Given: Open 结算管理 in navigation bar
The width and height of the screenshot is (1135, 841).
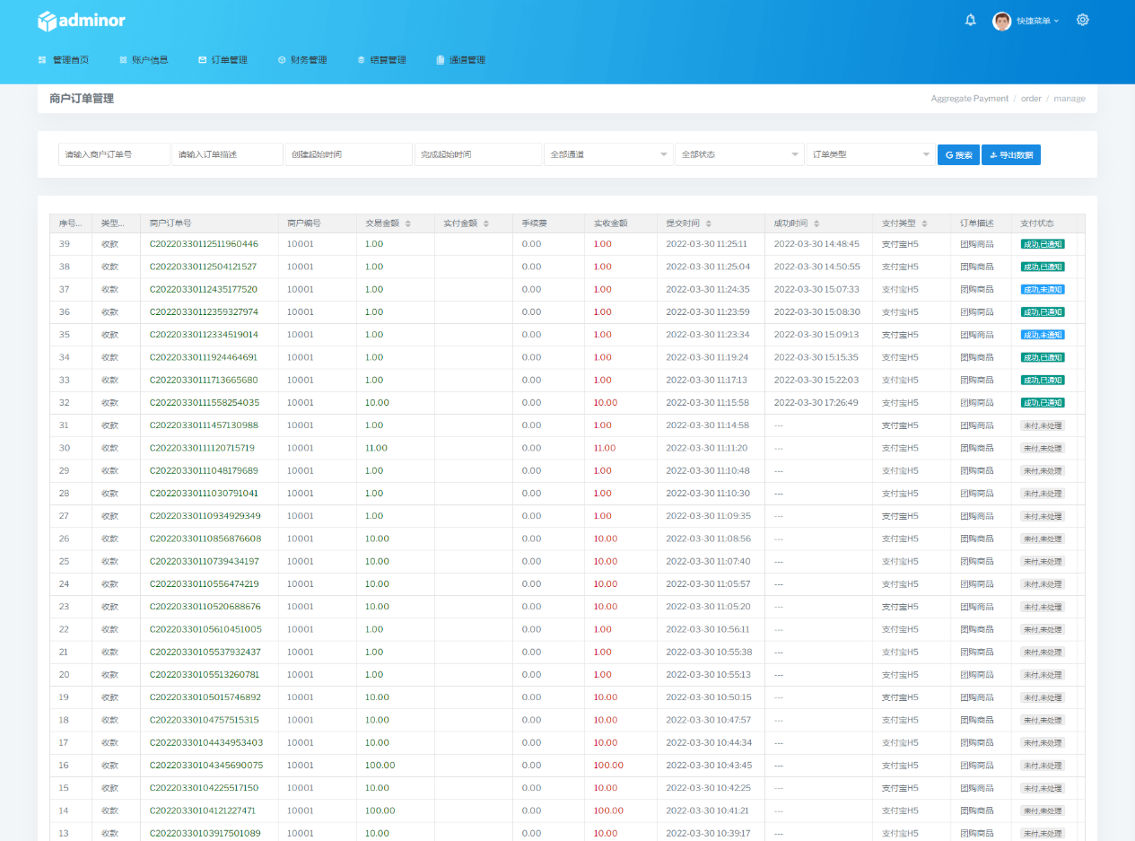Looking at the screenshot, I should click(381, 60).
